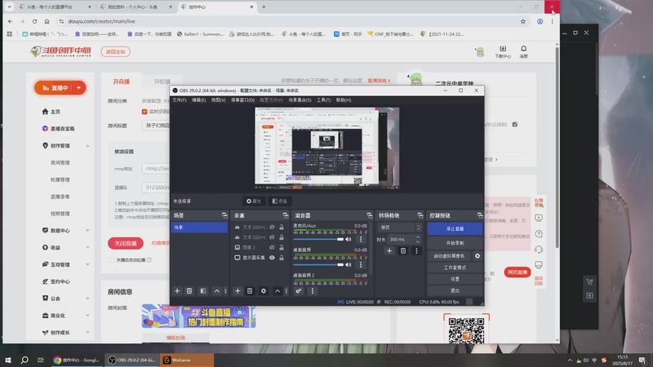Adjust the 300 ms duration stepper
This screenshot has width=653, height=367.
pyautogui.click(x=418, y=239)
